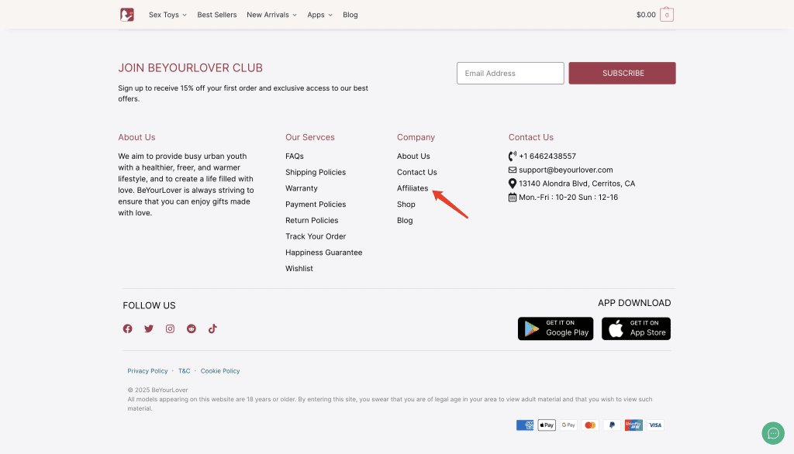Open the TikTok social icon
Viewport: 794px width, 454px height.
coord(212,328)
